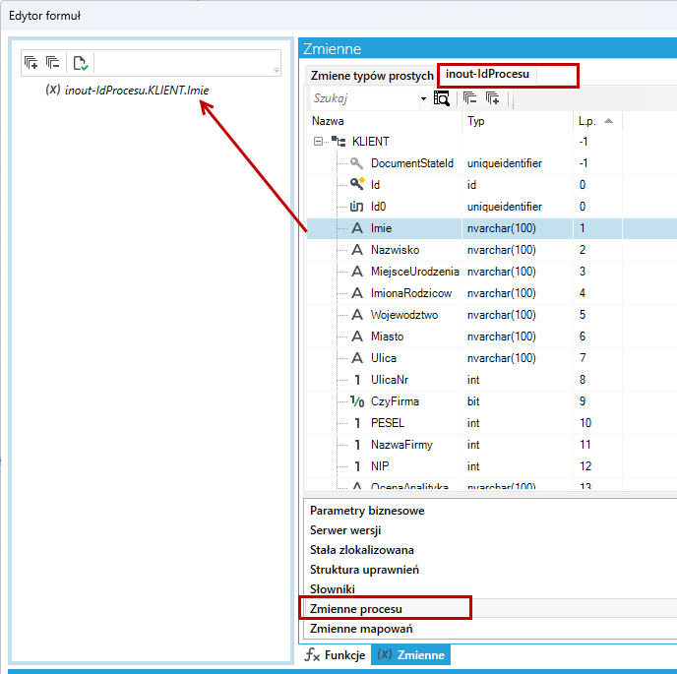Click text type icon beside MiejsceUrodzenia

tap(357, 272)
